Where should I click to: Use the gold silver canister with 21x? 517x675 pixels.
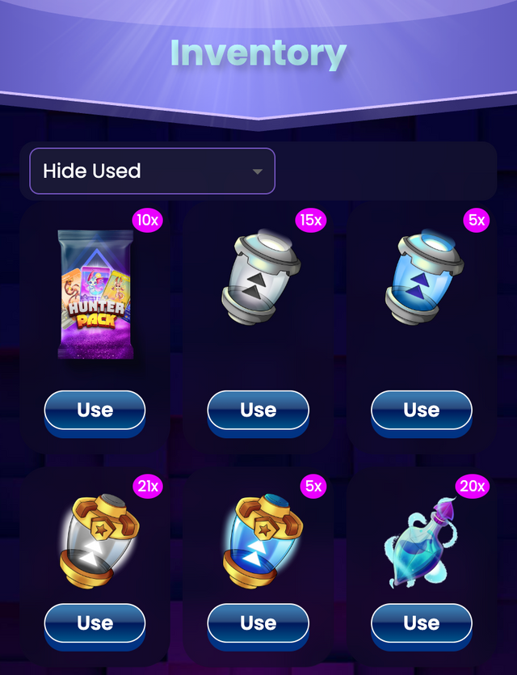pos(95,623)
